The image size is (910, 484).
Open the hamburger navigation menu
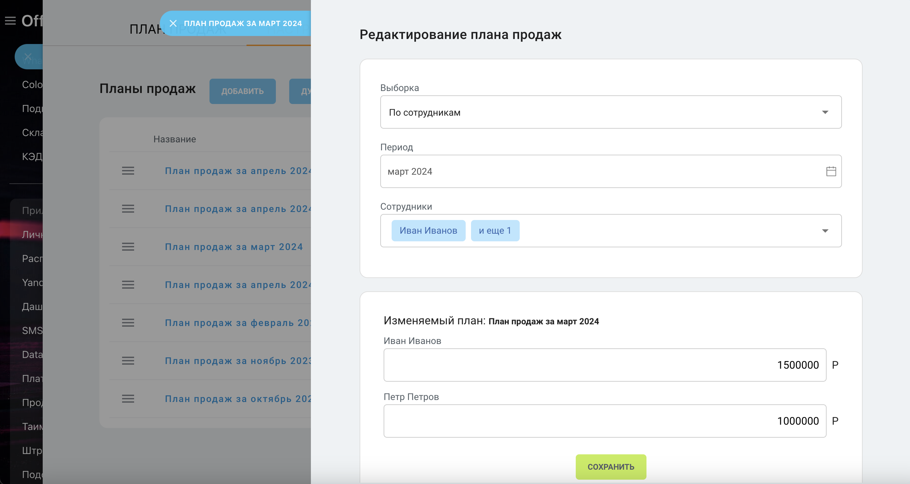(10, 20)
